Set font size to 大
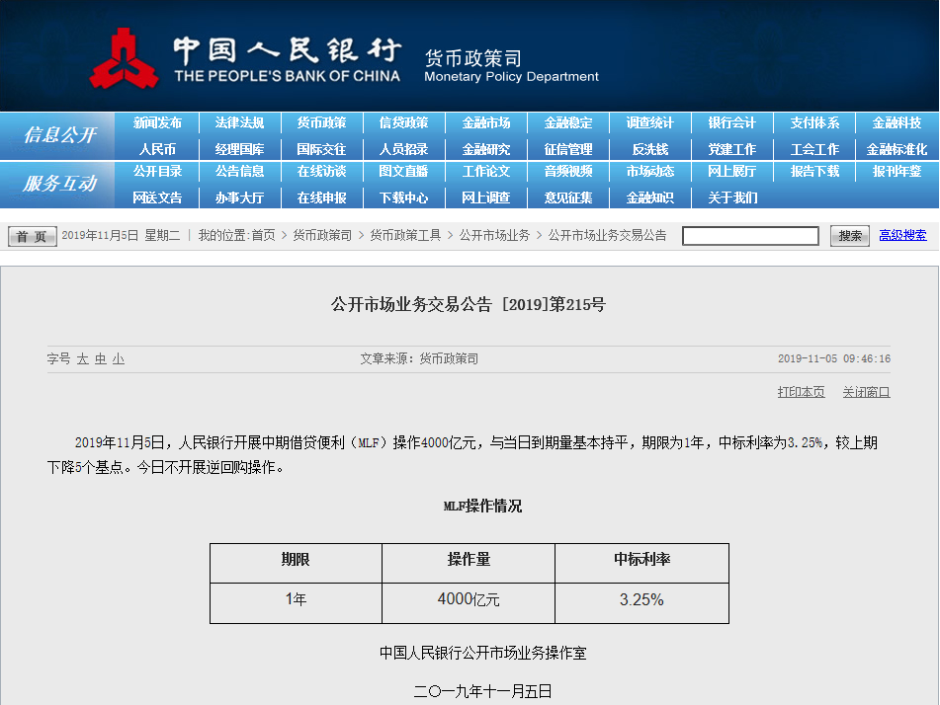940x705 pixels. [x=83, y=358]
